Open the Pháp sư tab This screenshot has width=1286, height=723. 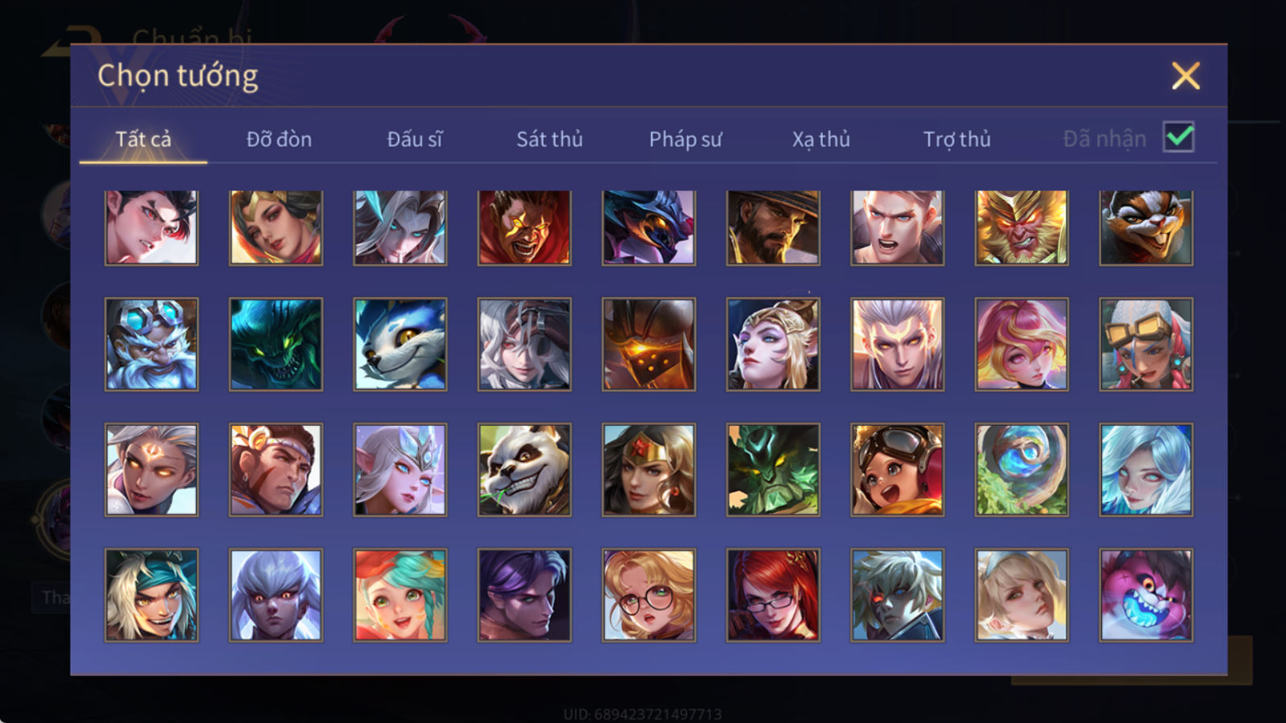686,139
